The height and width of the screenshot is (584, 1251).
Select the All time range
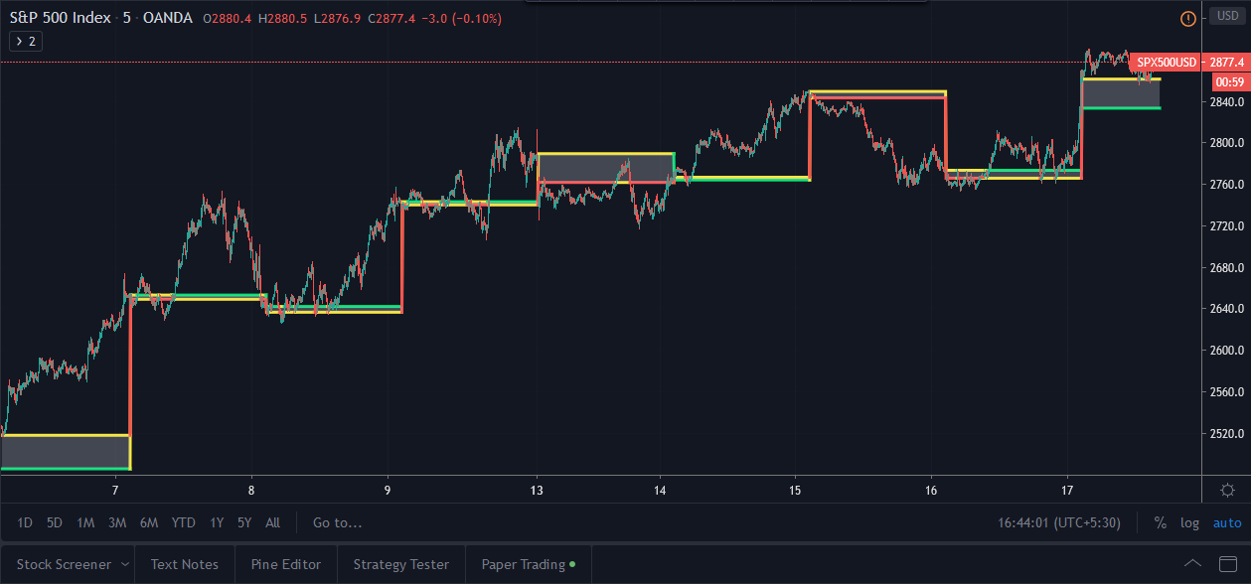point(273,522)
